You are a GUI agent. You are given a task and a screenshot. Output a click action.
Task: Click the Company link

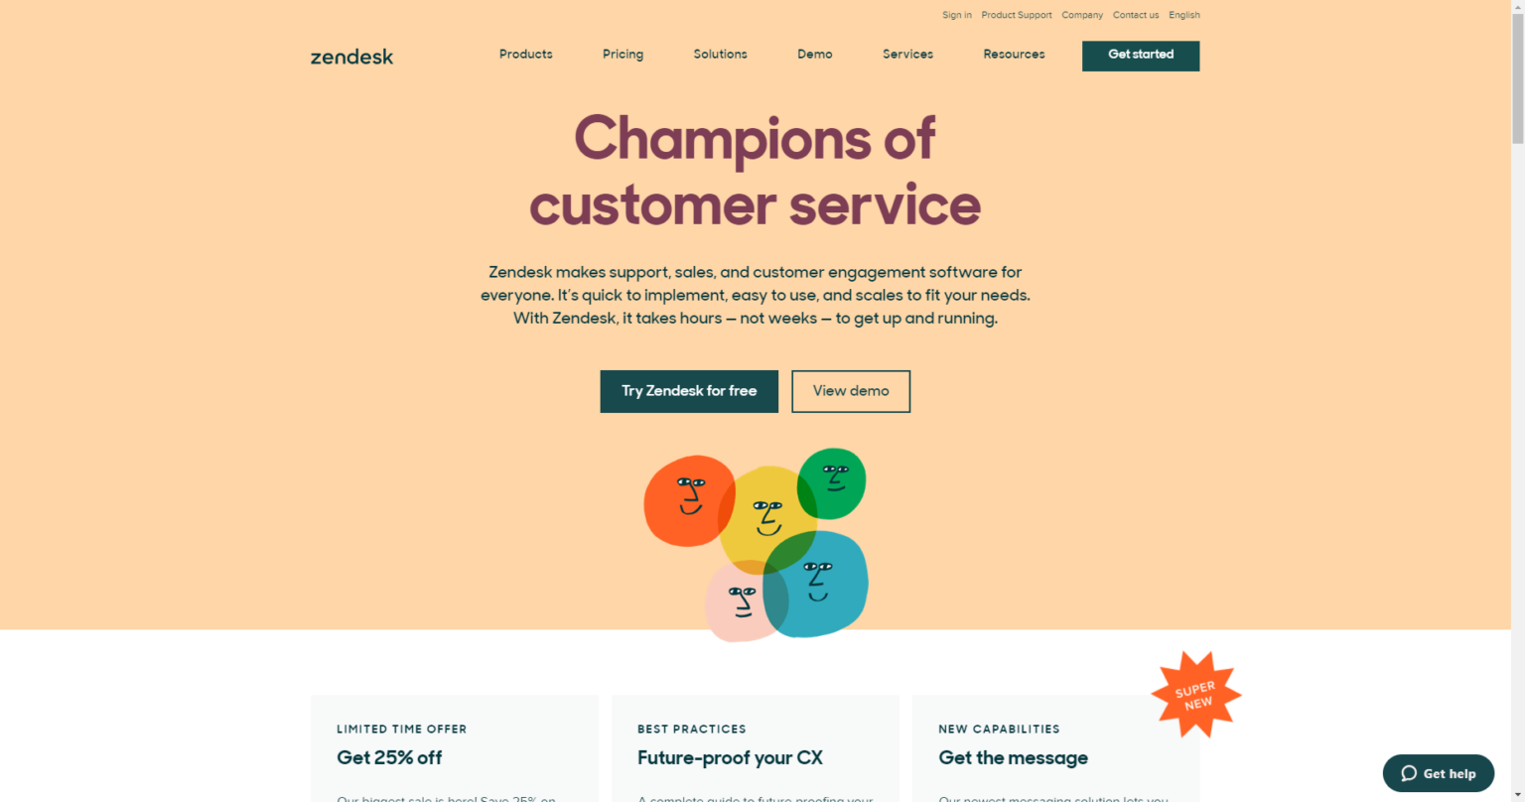[x=1081, y=15]
